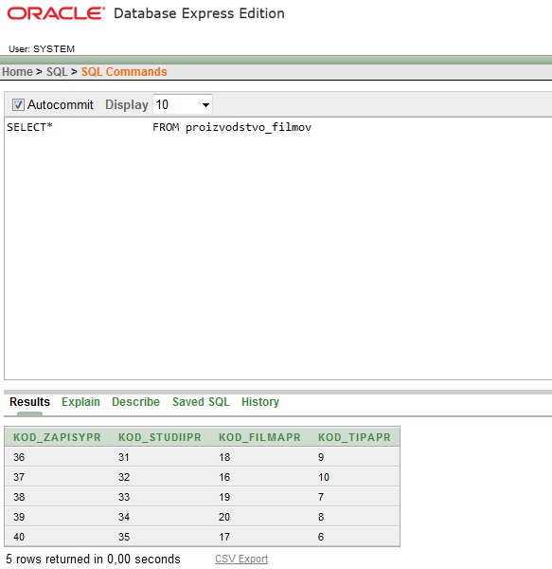Click the KOD_ZAPISYPR column header

click(57, 437)
